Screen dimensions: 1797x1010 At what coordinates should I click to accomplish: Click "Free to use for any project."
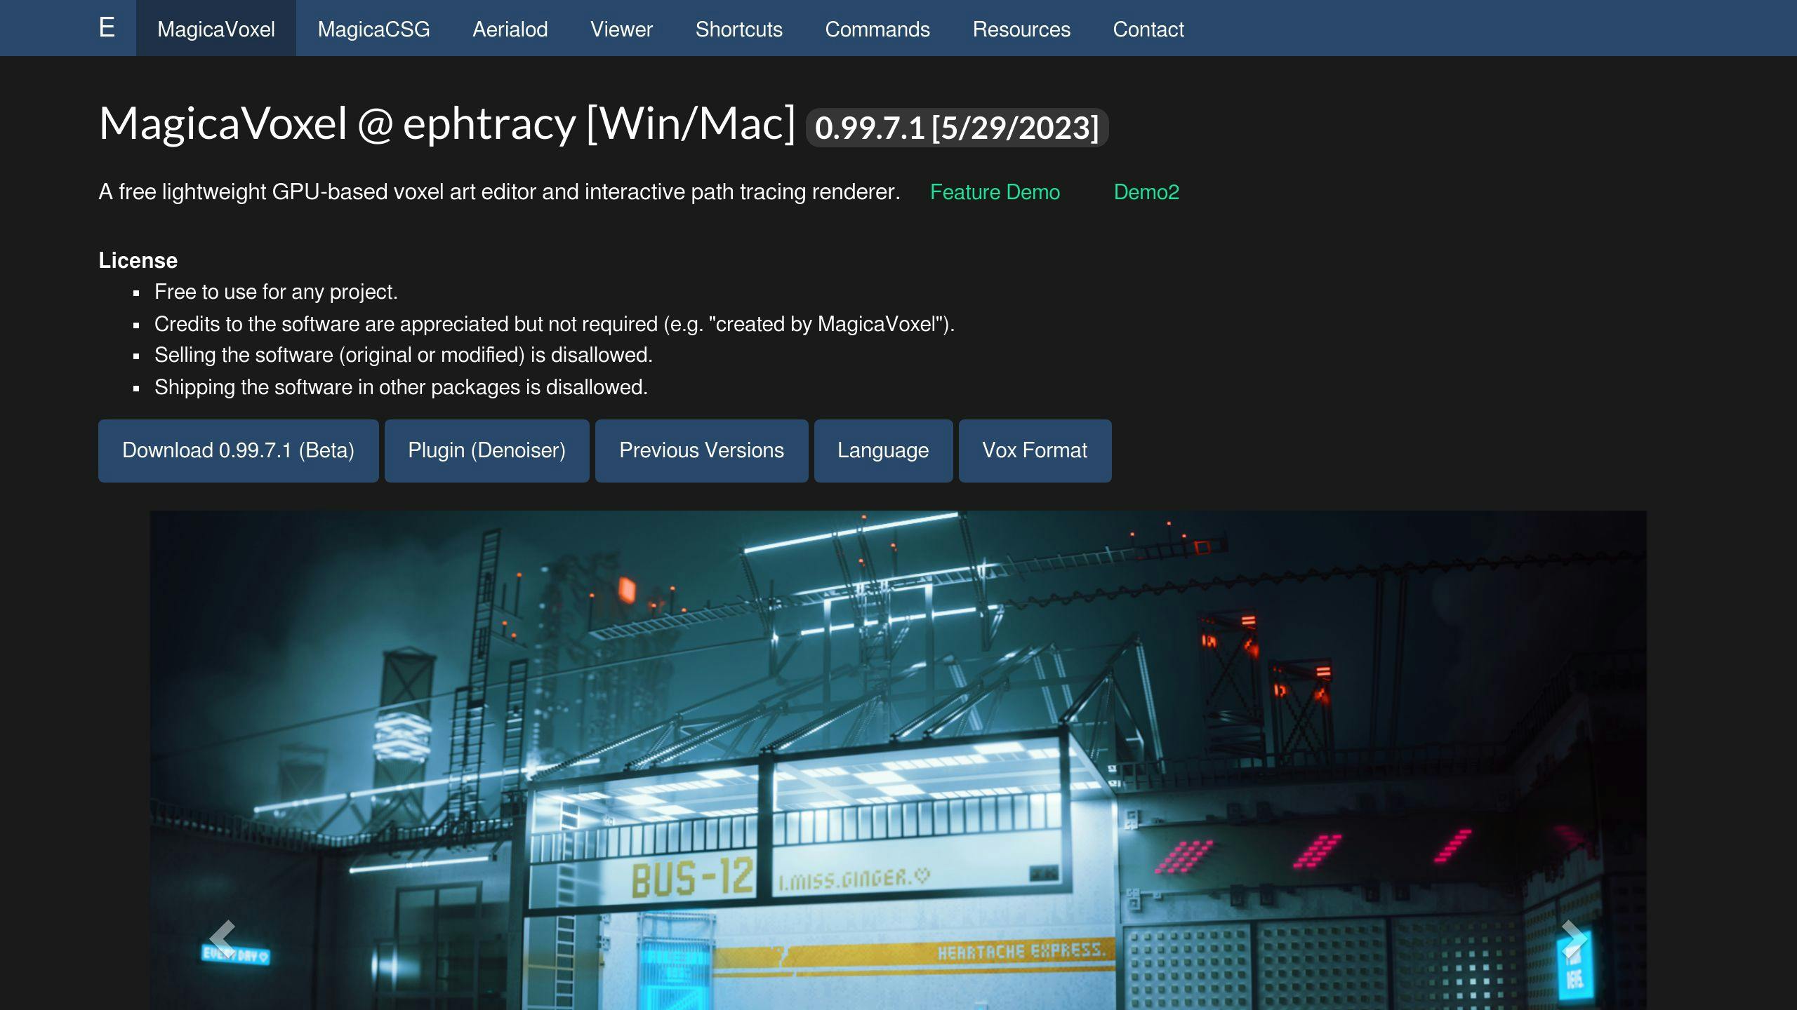coord(276,292)
